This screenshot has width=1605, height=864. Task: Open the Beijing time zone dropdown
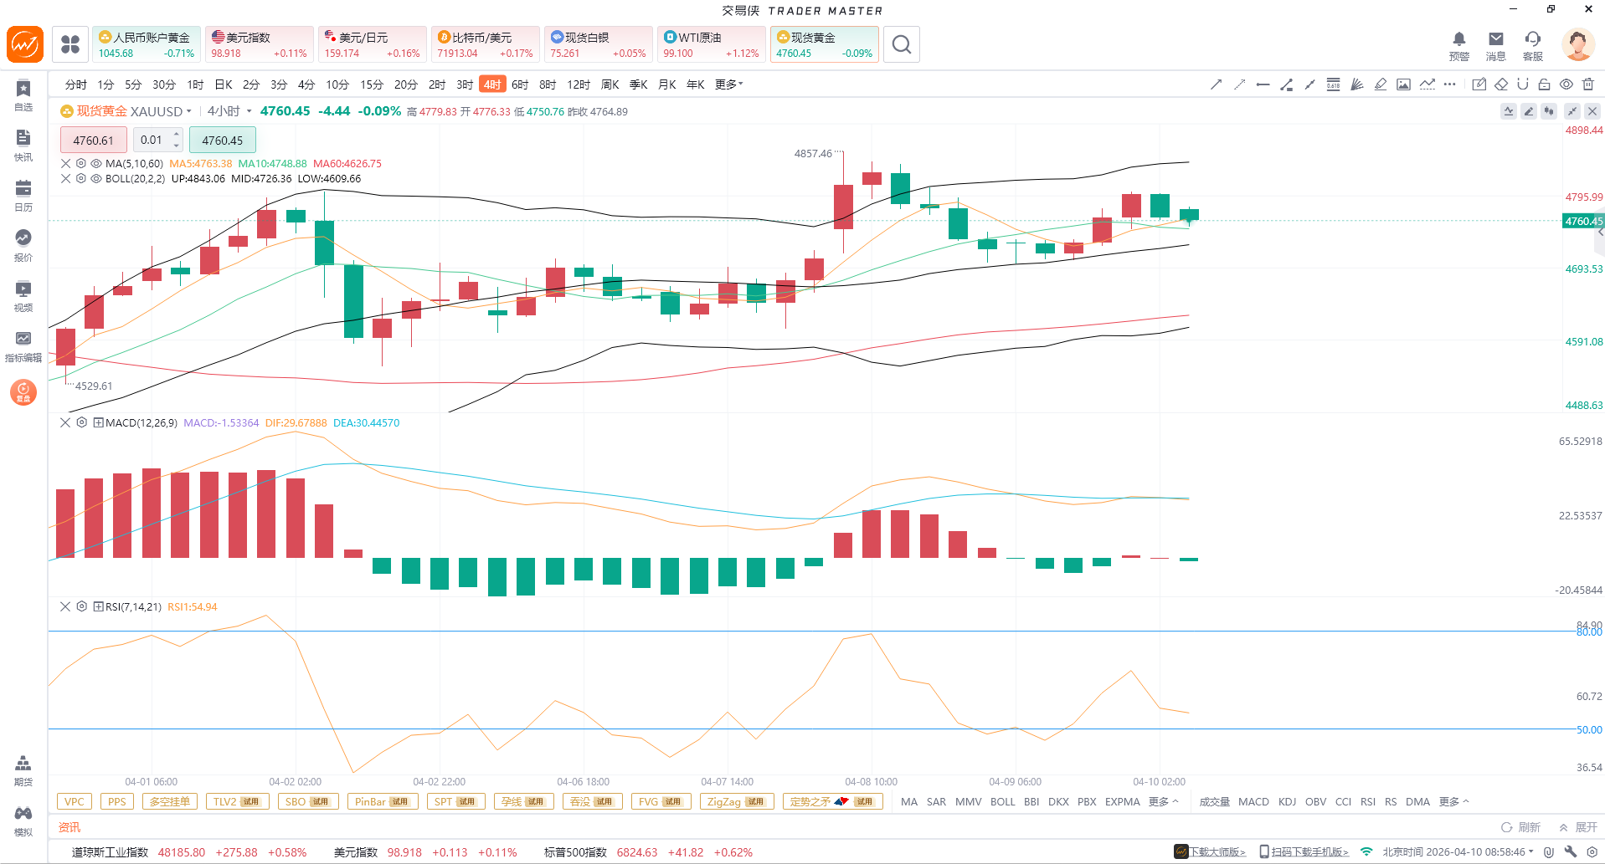point(1458,852)
